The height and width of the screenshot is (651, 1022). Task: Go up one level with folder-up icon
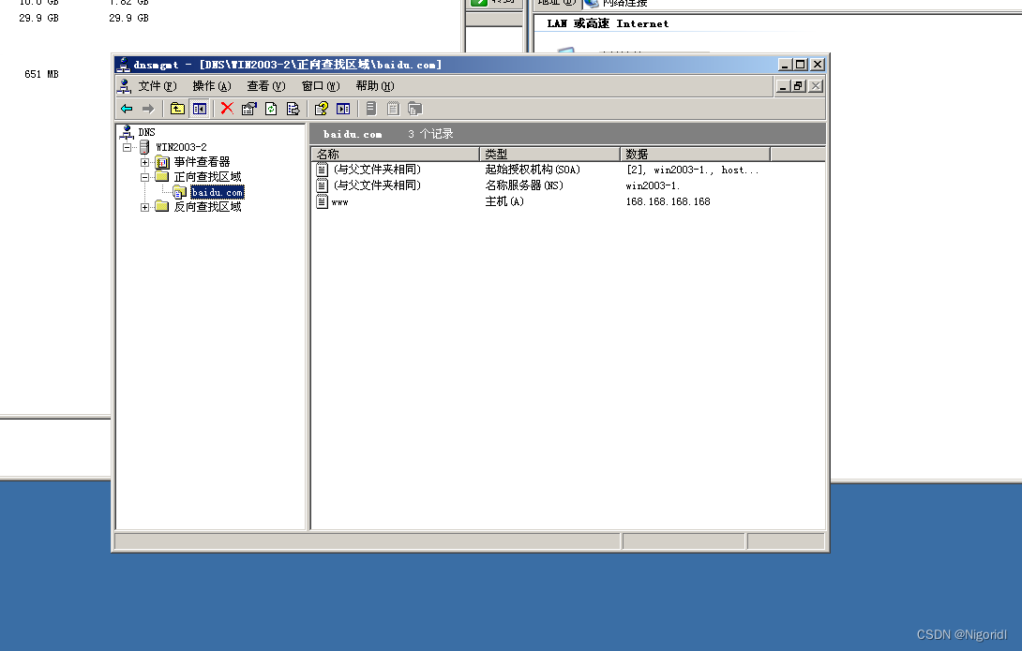tap(177, 109)
